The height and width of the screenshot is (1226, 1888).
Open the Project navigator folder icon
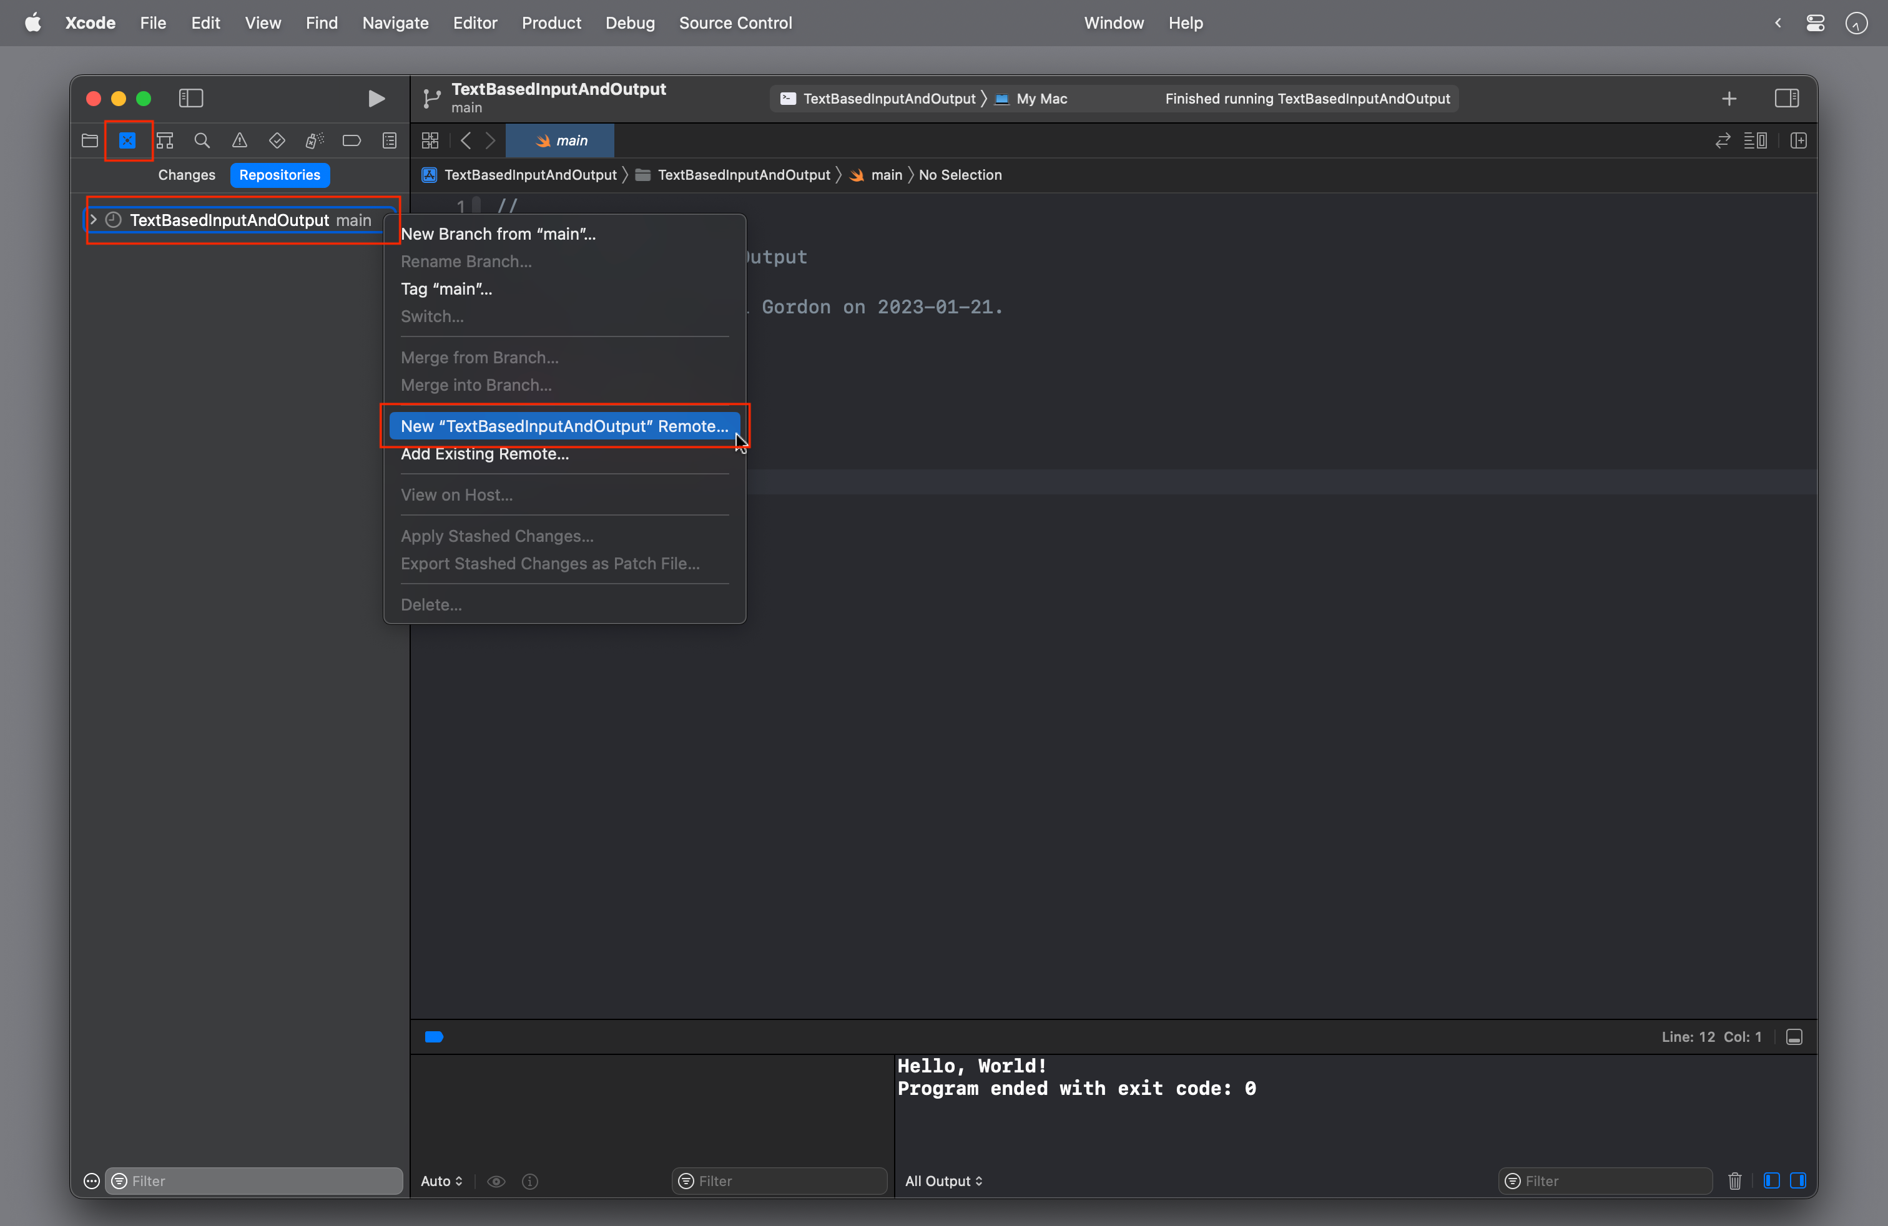pyautogui.click(x=90, y=140)
